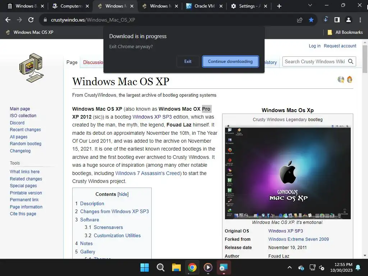Close the Settings tab
368x276 pixels.
[x=266, y=6]
